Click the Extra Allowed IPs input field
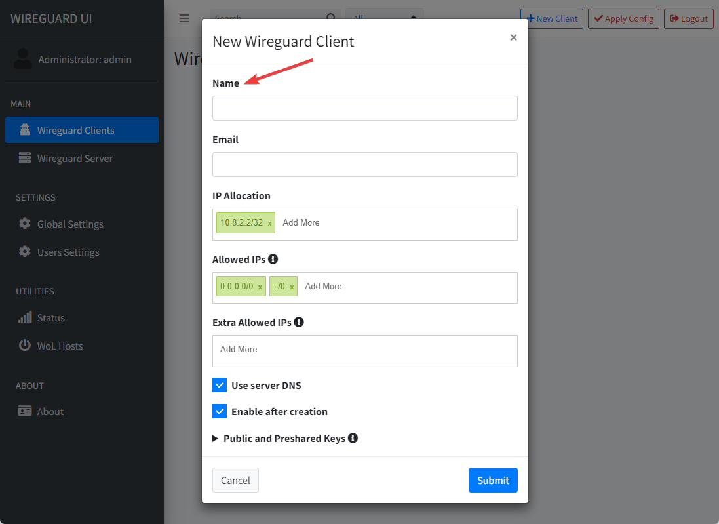The width and height of the screenshot is (719, 524). 364,351
